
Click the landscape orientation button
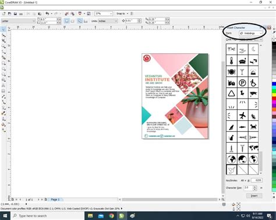(72, 21)
